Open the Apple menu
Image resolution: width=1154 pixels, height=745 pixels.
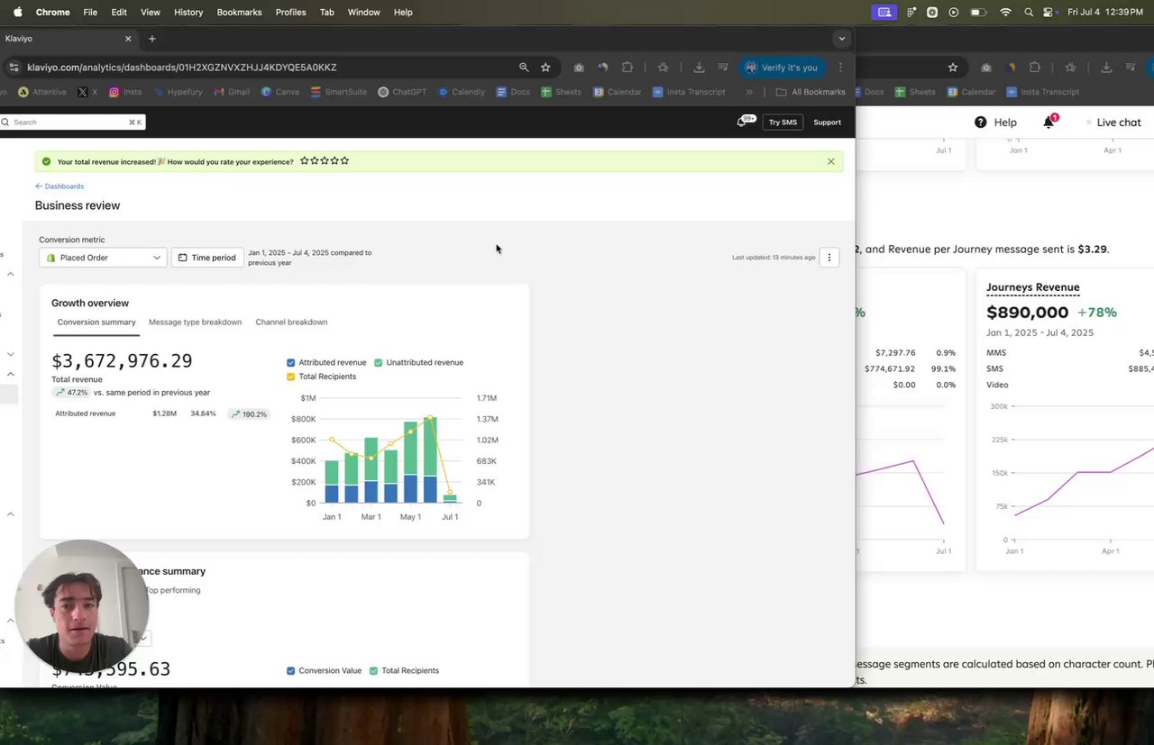(x=17, y=12)
